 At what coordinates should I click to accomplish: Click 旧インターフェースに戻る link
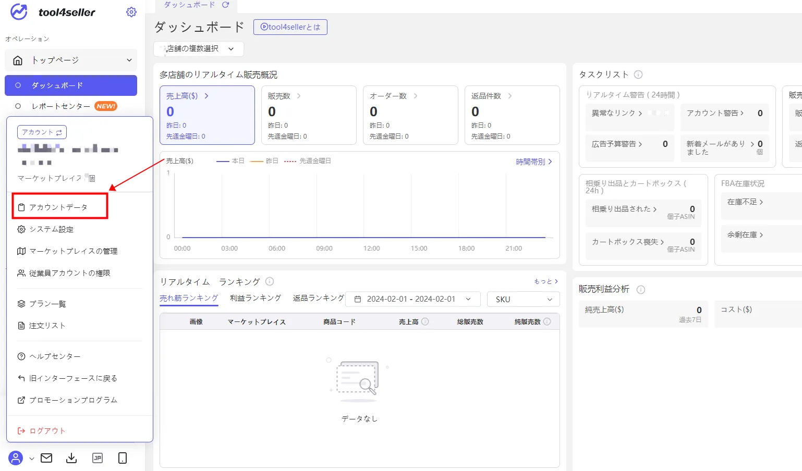tap(73, 378)
